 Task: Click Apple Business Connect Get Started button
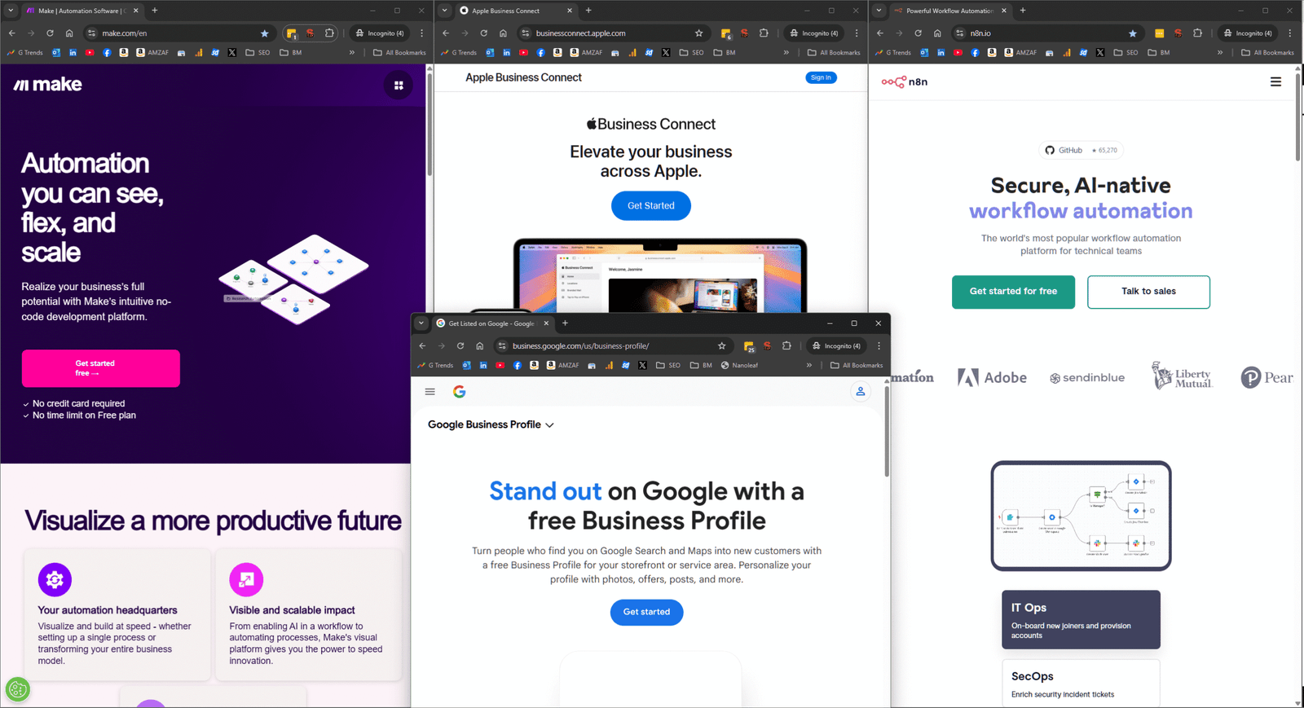[651, 205]
